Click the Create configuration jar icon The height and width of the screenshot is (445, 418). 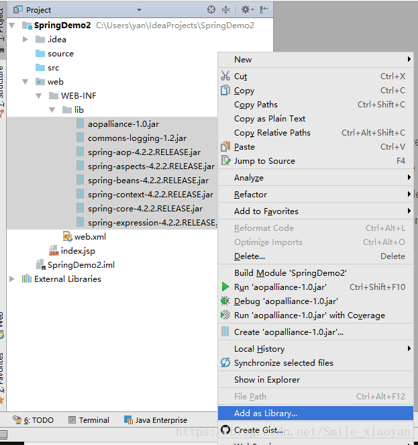coord(225,332)
